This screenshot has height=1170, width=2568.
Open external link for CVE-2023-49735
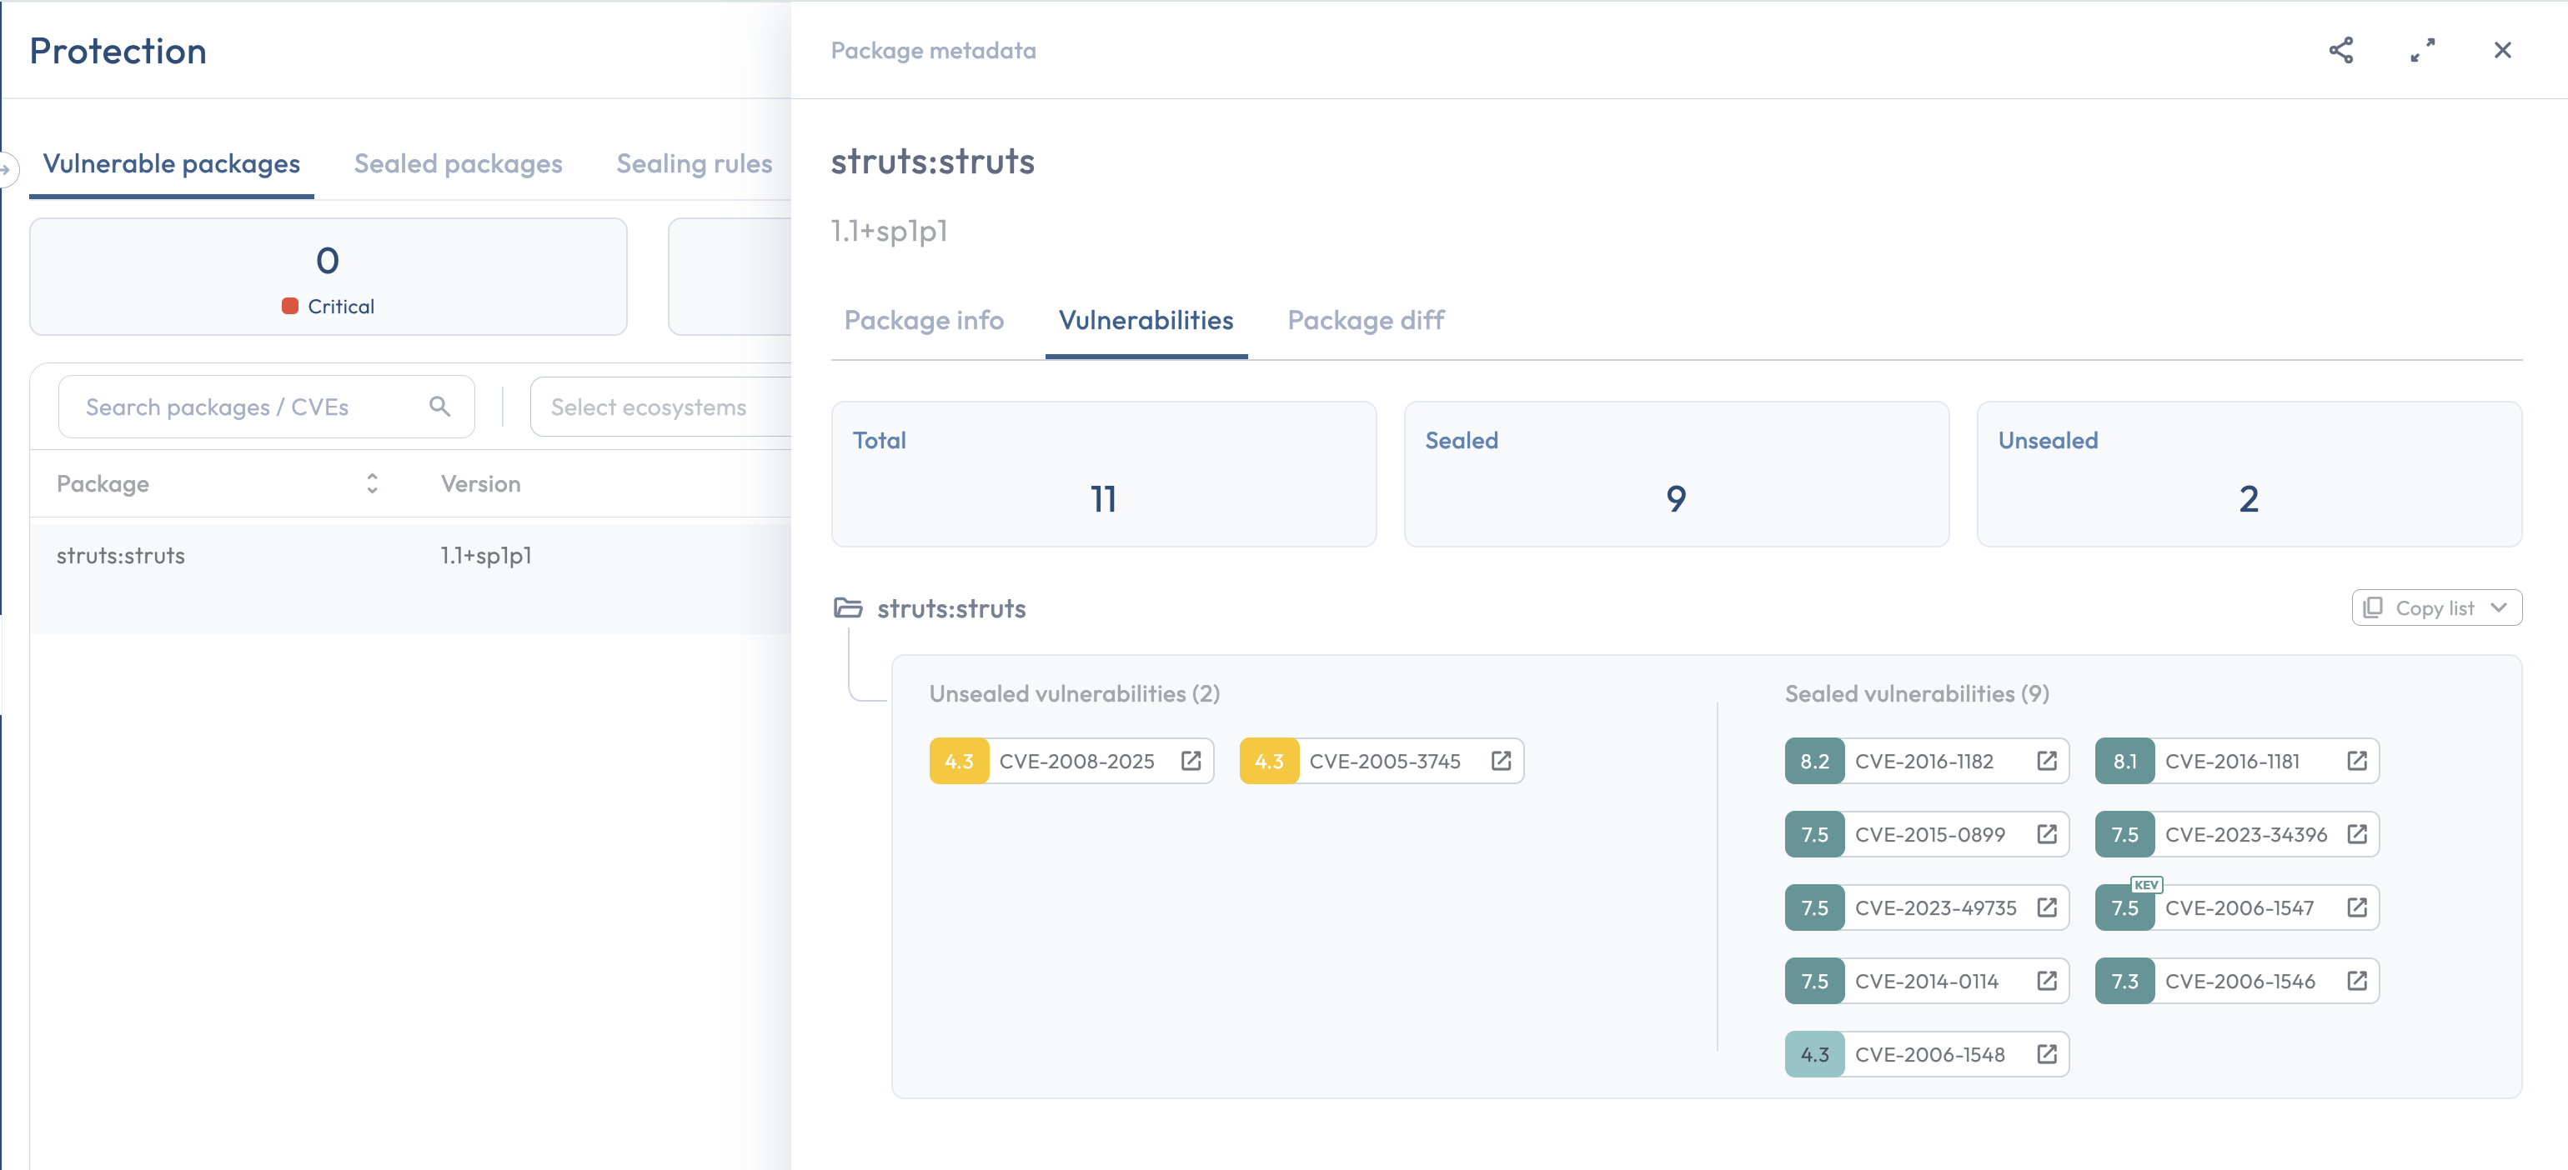click(x=2047, y=907)
